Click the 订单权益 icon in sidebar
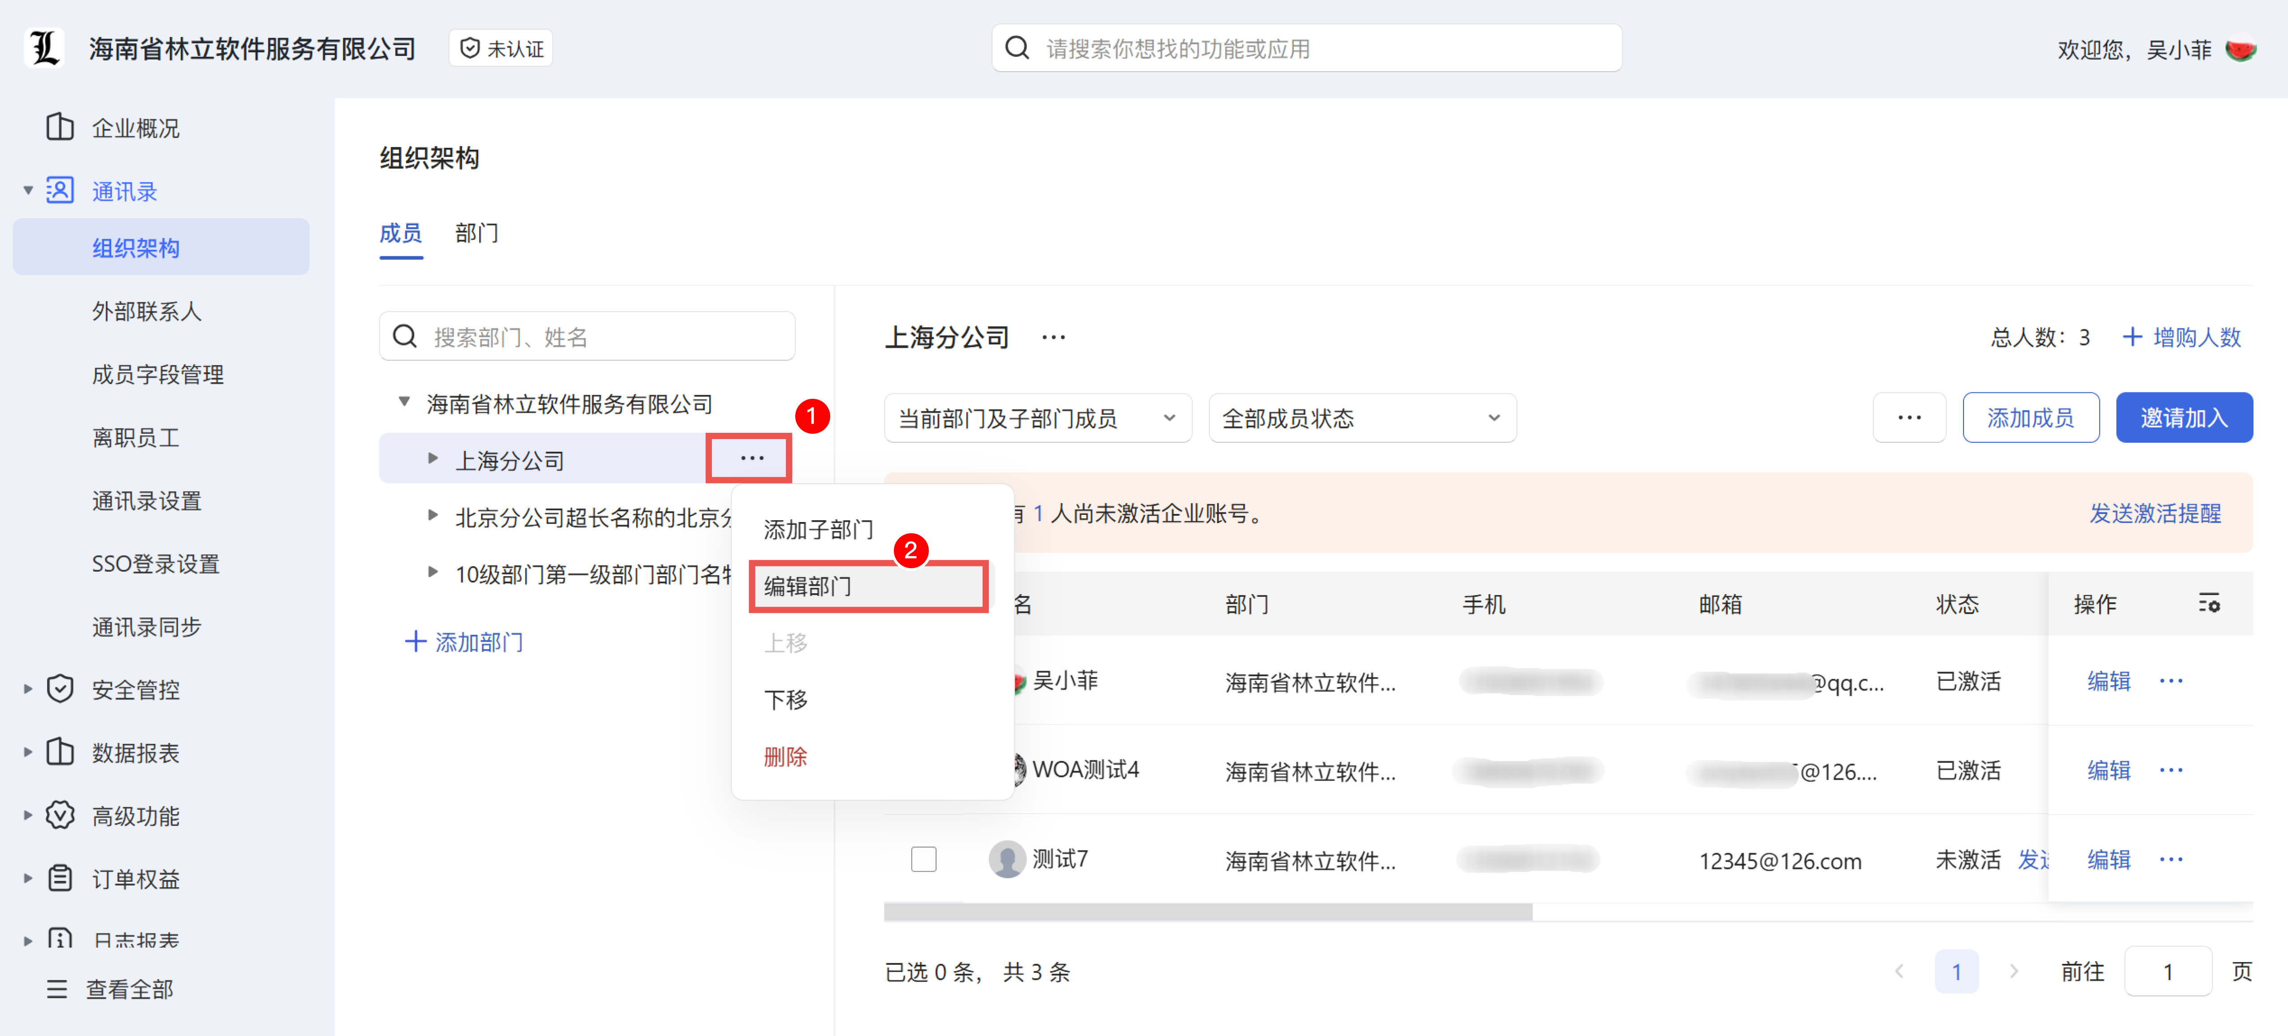 (60, 878)
